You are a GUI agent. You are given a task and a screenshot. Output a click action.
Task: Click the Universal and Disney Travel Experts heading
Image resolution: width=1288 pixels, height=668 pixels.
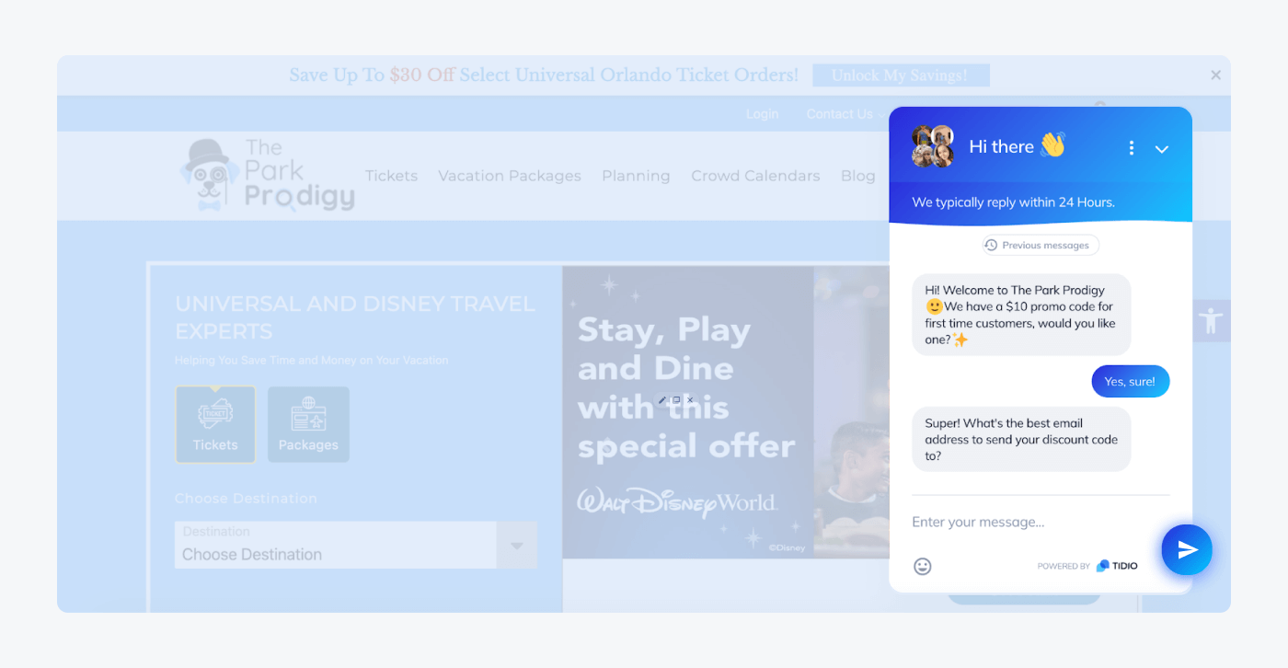point(355,317)
